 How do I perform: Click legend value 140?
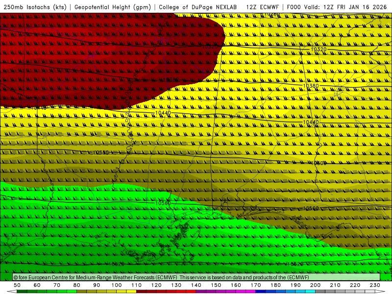[x=196, y=285]
